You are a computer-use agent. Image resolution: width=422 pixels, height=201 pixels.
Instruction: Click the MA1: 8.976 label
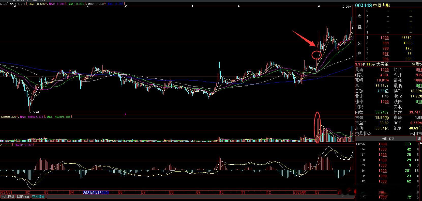pyautogui.click(x=18, y=4)
